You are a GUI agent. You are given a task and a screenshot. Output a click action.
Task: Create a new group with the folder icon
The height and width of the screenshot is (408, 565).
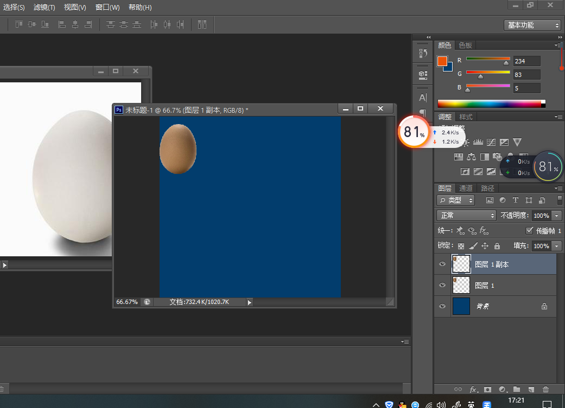[517, 389]
